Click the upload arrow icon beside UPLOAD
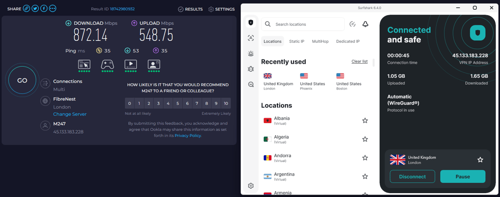500x197 pixels. [x=134, y=23]
